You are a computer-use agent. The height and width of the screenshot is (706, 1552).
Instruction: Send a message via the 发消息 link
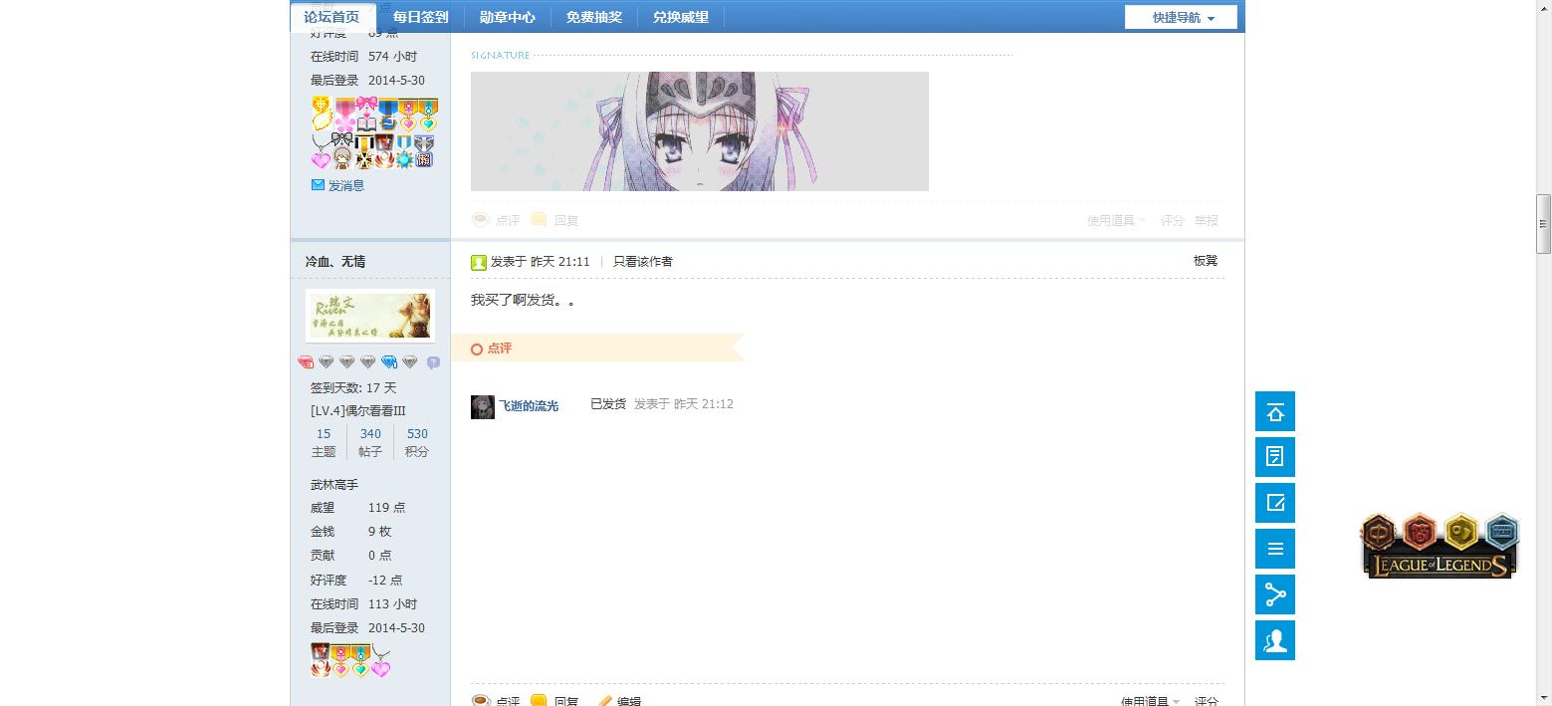coord(346,185)
